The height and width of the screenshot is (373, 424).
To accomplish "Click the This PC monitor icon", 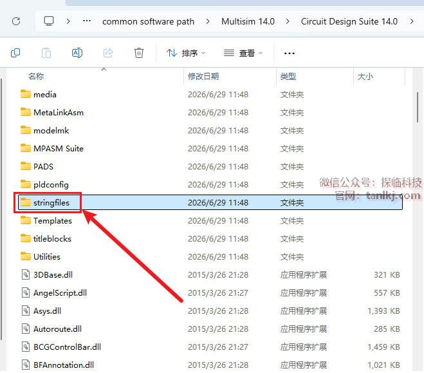I will (x=49, y=21).
